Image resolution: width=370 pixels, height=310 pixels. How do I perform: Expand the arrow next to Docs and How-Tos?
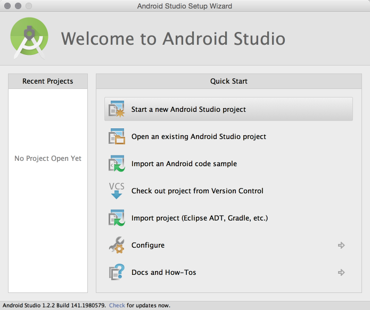pos(341,273)
